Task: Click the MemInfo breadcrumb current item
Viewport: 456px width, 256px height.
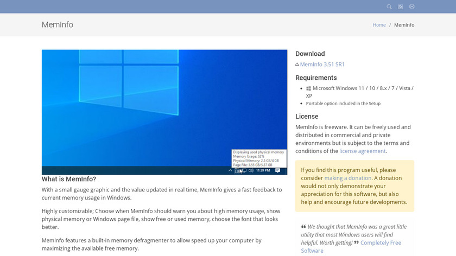Action: tap(404, 25)
